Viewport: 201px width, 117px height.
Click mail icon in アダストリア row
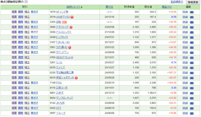tap(192, 27)
